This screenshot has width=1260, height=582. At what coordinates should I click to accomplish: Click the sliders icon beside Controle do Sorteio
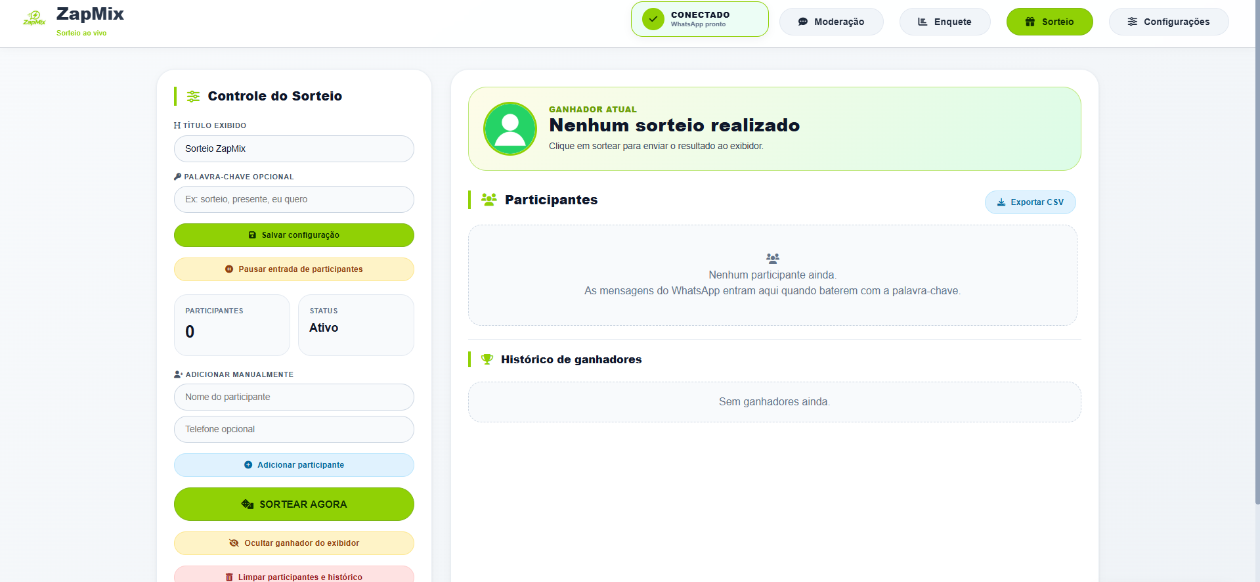pyautogui.click(x=193, y=97)
